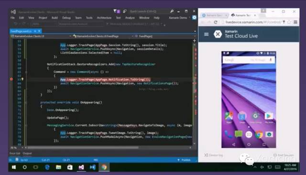
Task: Open the Window menu
Action: pos(144,18)
